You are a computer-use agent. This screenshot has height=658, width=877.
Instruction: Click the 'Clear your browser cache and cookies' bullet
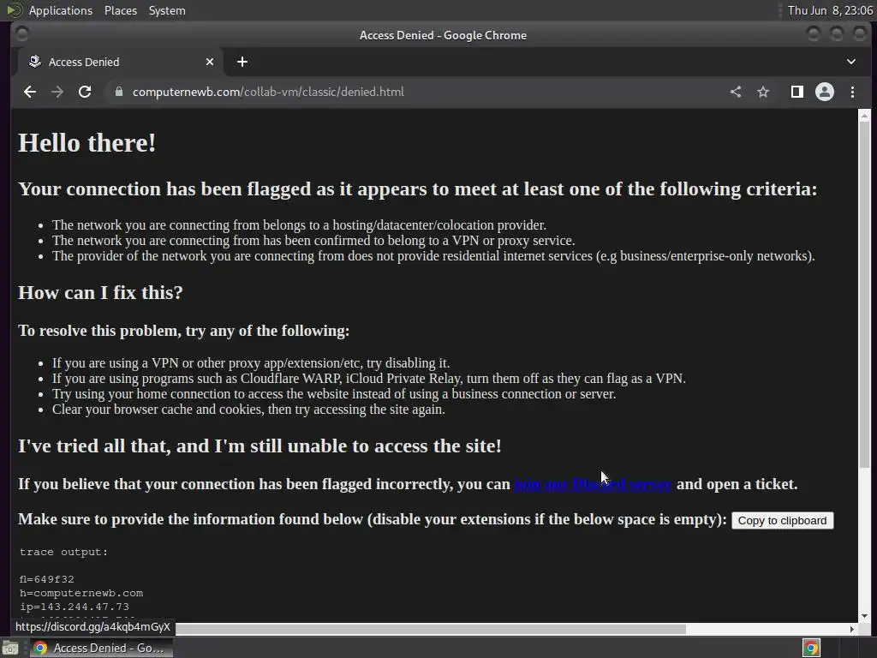[248, 409]
